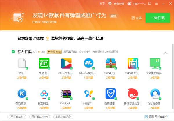Viewport: 174px width, 121px height.
Task: Click the 91助手 app icon
Action: point(88,93)
